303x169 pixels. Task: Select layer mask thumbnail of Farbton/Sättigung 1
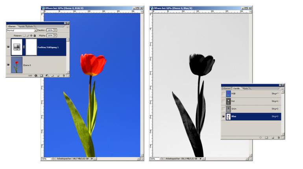[31, 47]
